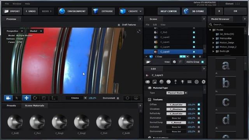Viewport: 249px width, 140px height.
Task: Select the scale tool square icon
Action: tap(44, 98)
